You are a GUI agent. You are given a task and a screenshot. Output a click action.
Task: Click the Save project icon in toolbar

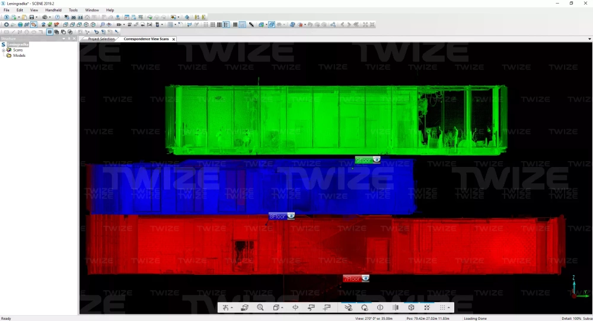tap(31, 17)
